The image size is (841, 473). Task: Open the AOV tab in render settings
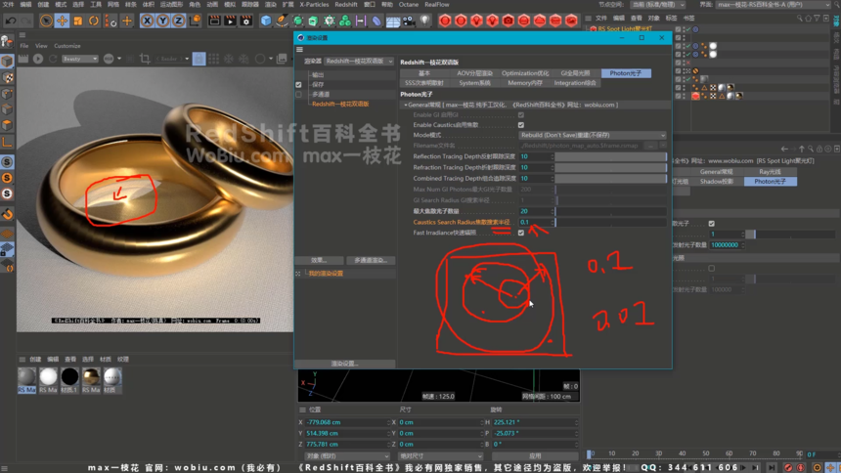coord(474,73)
